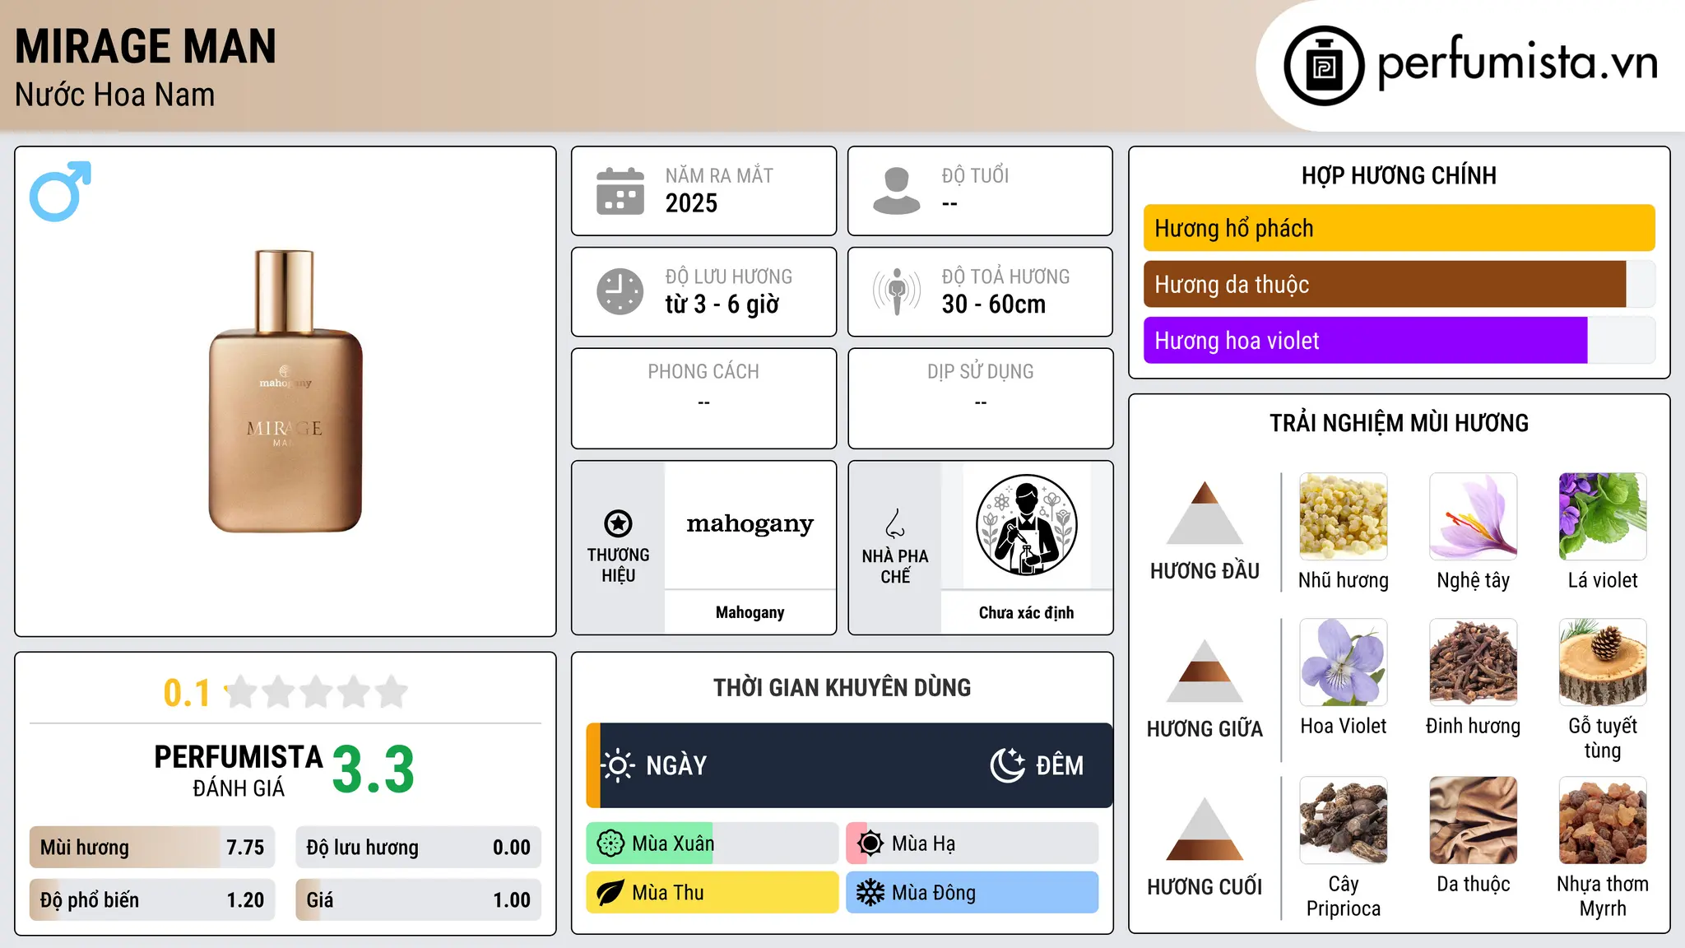Click the Trải nghiệm mùi hương heading
The width and height of the screenshot is (1685, 948).
[1399, 423]
